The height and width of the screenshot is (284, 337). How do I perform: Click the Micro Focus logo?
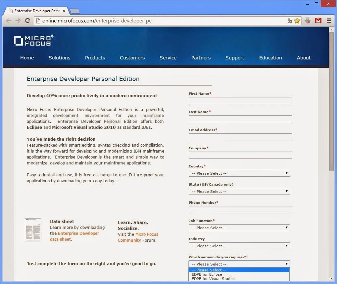(x=34, y=40)
